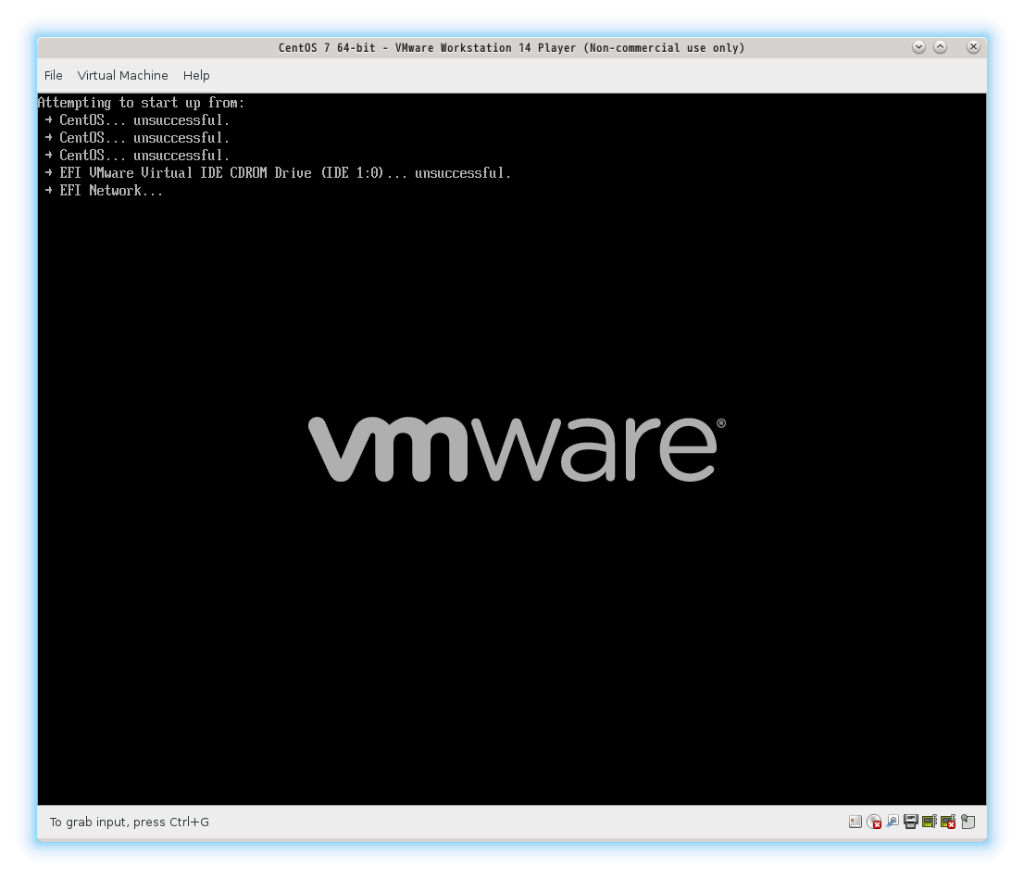Click inside the VM console boot screen
Screen dimensions: 1024x879
point(512,449)
